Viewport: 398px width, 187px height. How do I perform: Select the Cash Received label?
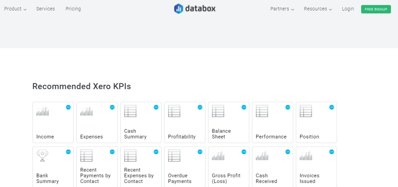pos(266,179)
